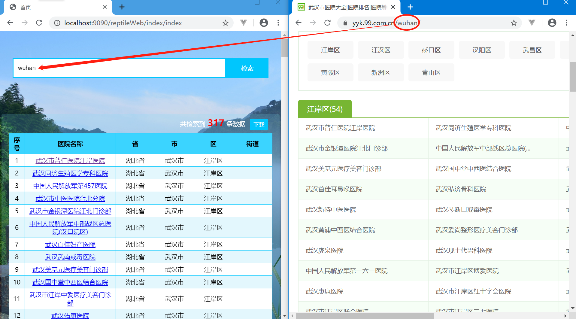576x319 pixels.
Task: Go forward in the left browser window
Action: 25,23
